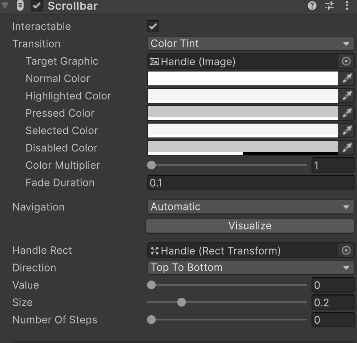The image size is (357, 343).
Task: Click the Value number field
Action: click(333, 285)
